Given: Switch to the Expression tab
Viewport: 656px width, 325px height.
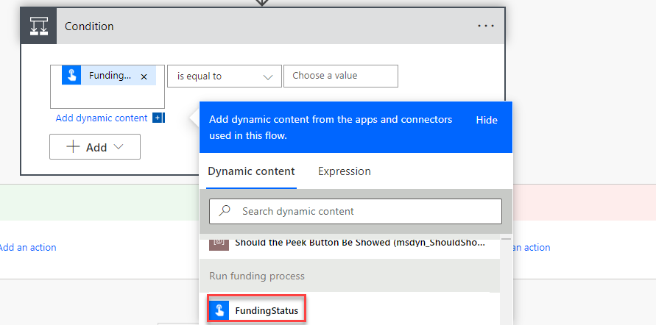Looking at the screenshot, I should click(x=344, y=171).
